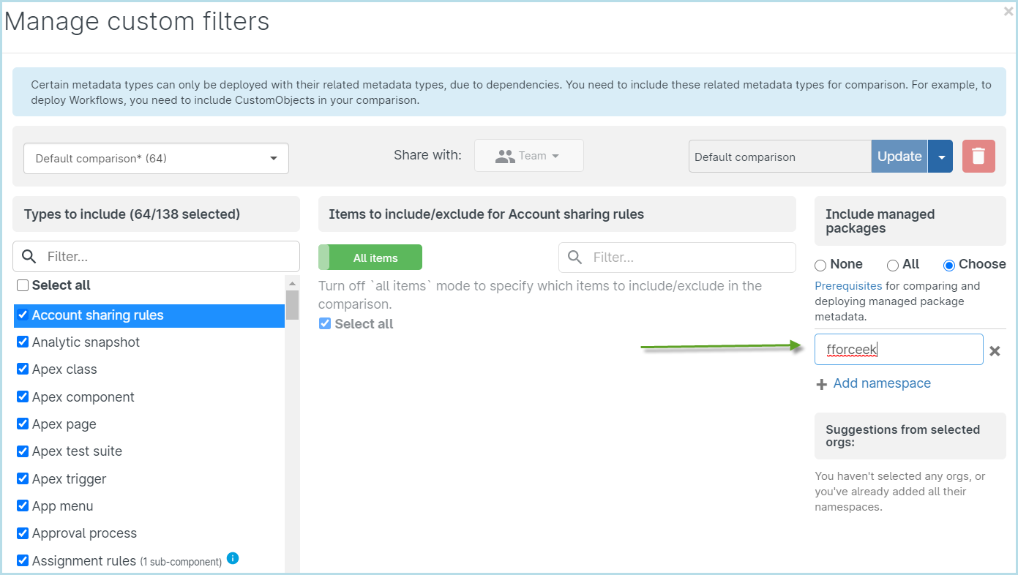This screenshot has width=1018, height=575.
Task: Select the None managed packages radio button
Action: coord(820,265)
